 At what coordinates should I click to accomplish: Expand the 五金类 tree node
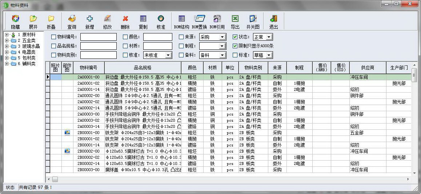(x=7, y=41)
